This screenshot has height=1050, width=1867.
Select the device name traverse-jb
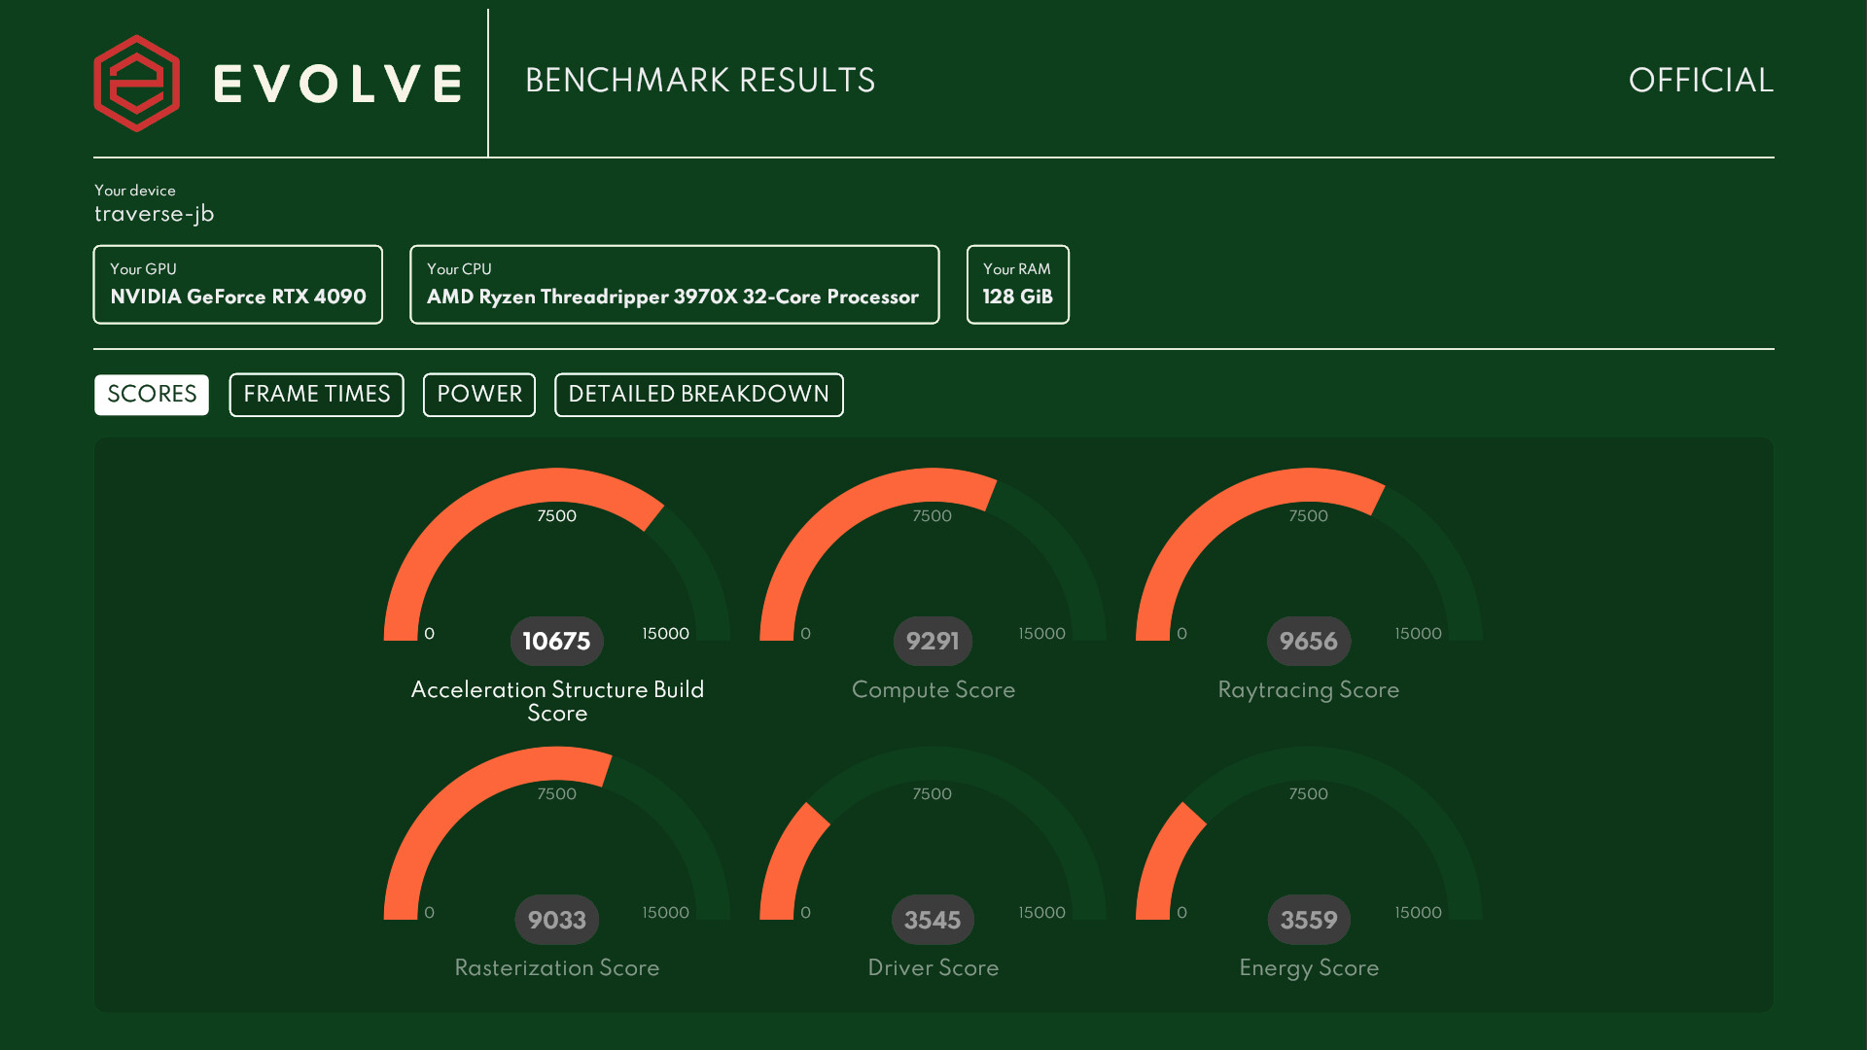[156, 214]
